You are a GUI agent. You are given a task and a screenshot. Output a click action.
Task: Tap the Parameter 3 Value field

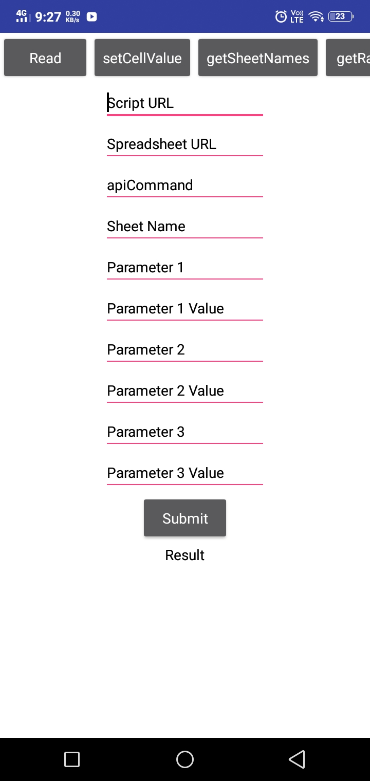point(185,473)
